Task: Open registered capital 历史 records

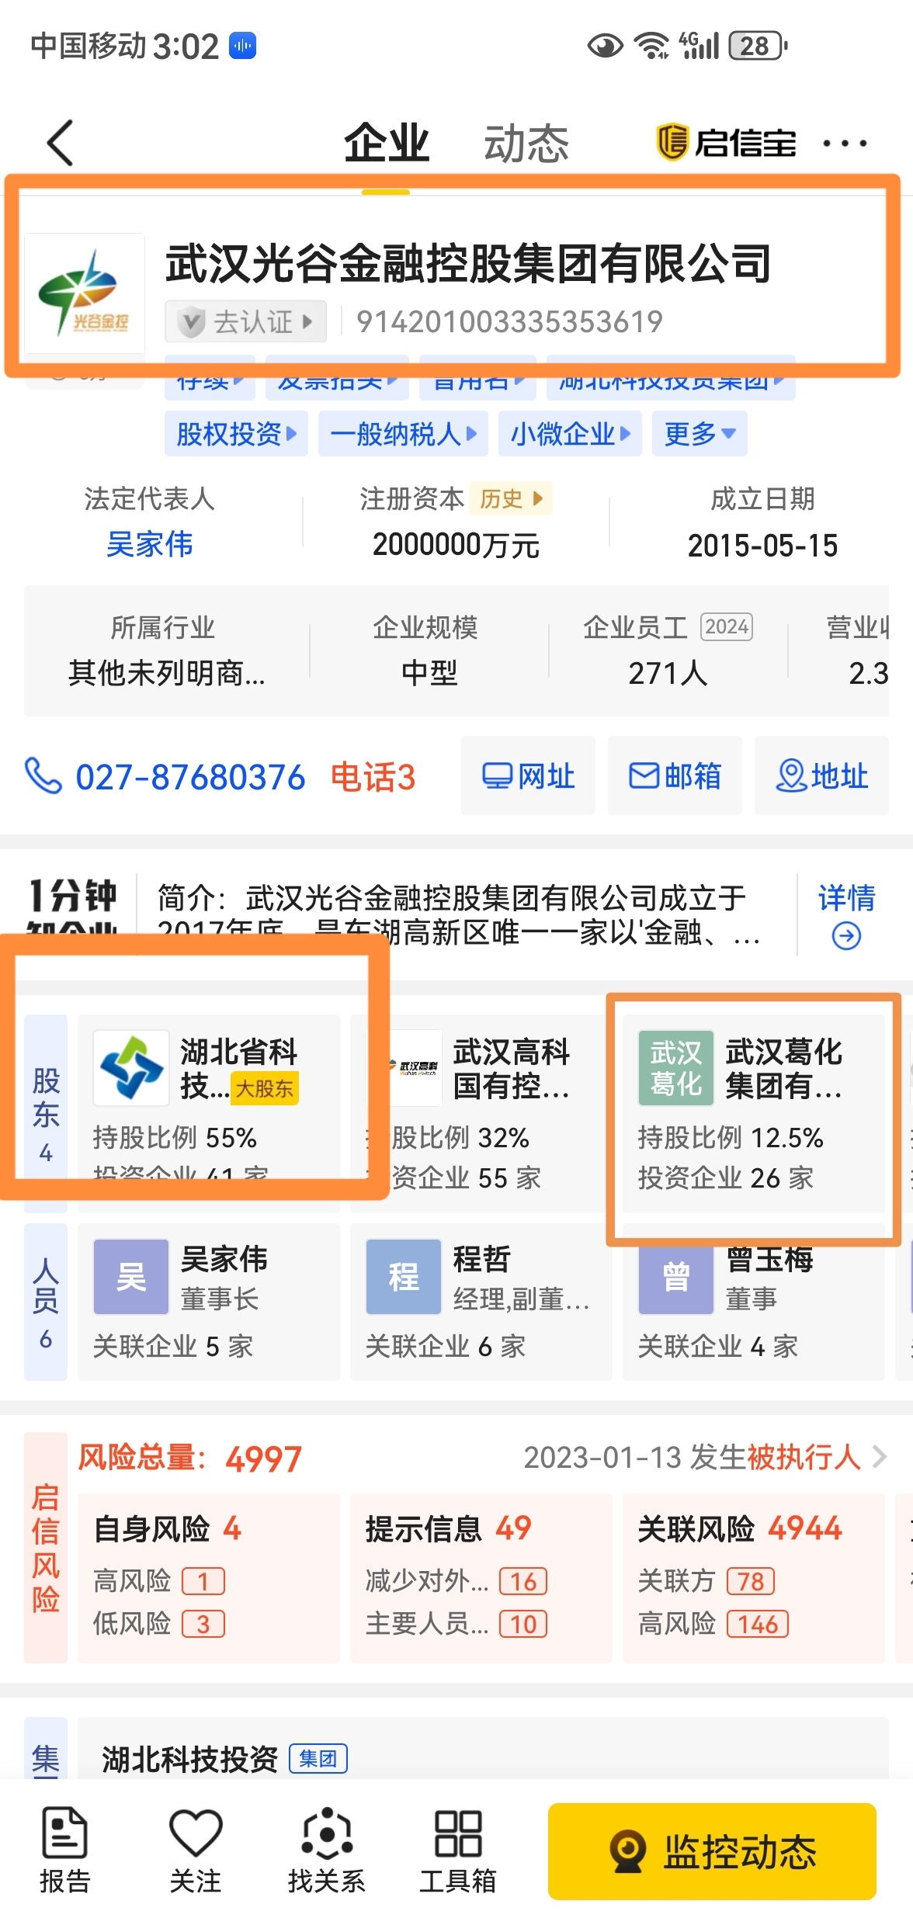Action: [x=511, y=498]
